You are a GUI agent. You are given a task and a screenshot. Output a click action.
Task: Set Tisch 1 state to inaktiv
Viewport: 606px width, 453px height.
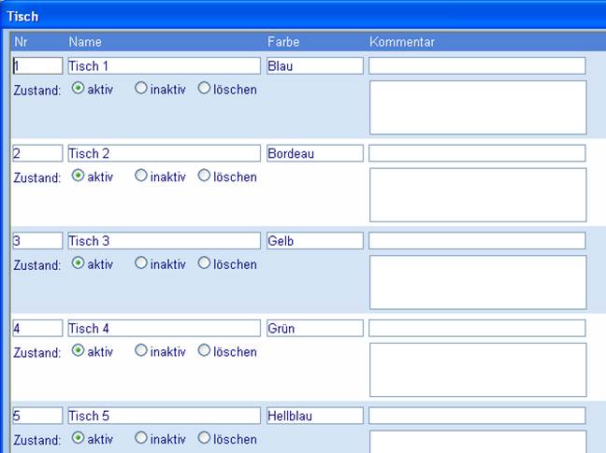[x=141, y=90]
